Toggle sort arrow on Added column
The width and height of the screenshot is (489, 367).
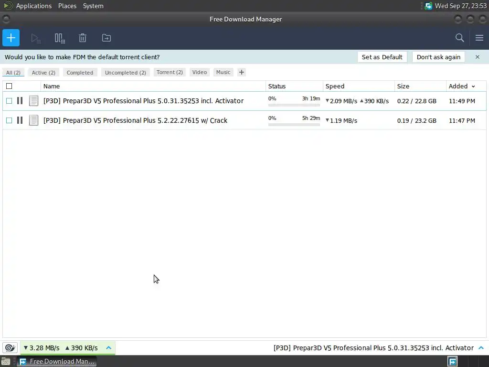coord(473,86)
